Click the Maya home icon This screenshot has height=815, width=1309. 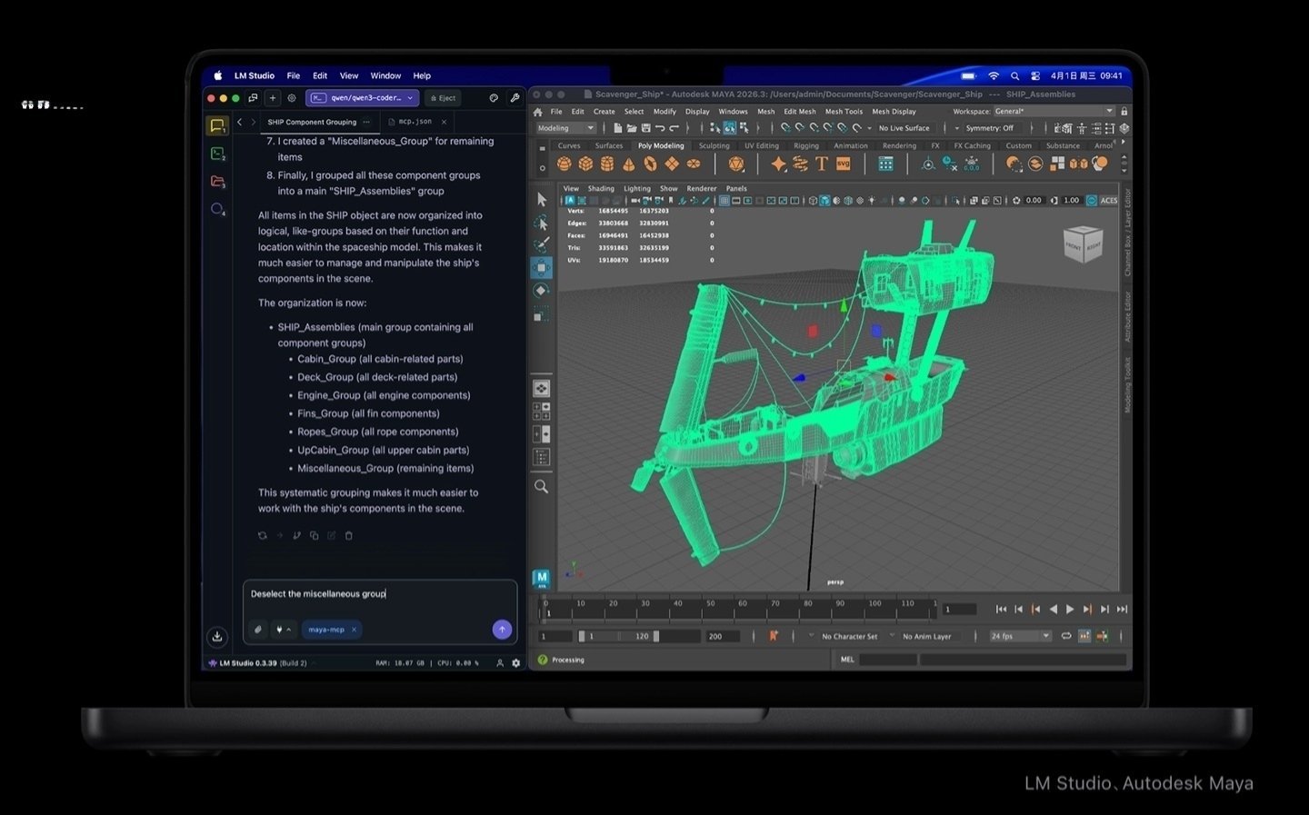tap(538, 112)
